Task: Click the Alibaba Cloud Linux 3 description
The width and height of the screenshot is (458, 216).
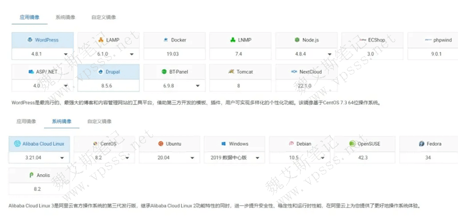Action: coord(215,206)
